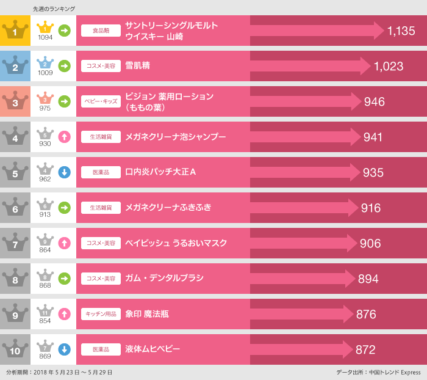Click the 生活雑貨 tag beside メガネクリーナふきふき
This screenshot has height=380, width=427.
(101, 208)
